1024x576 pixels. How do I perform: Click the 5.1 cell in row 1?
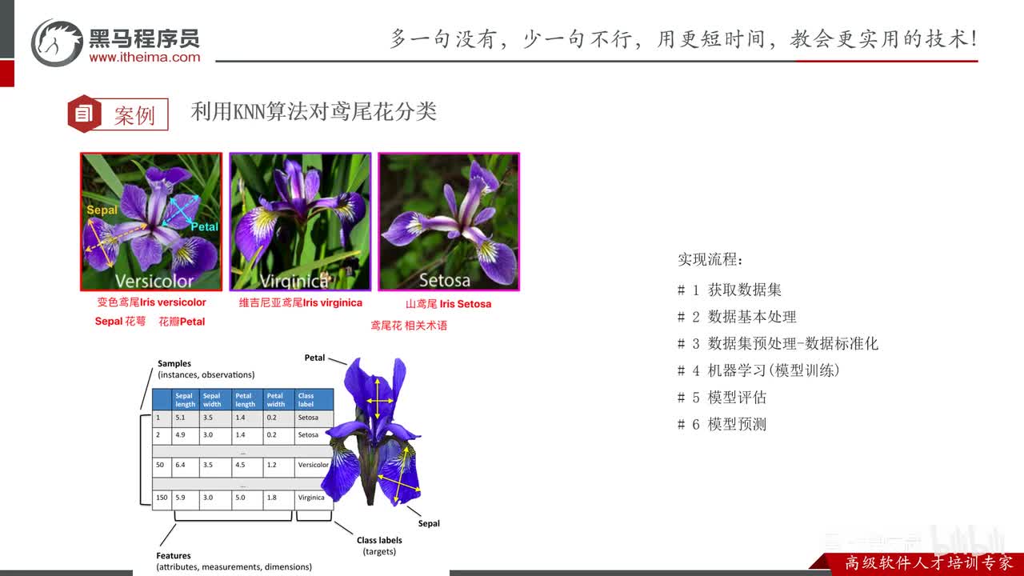(186, 418)
